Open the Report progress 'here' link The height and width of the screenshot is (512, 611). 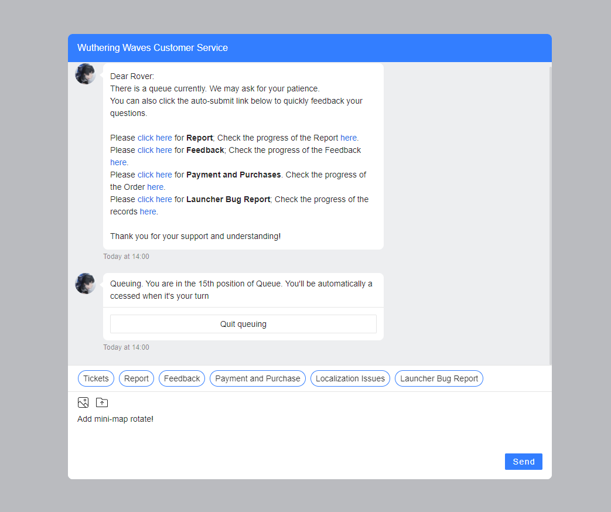pos(349,138)
